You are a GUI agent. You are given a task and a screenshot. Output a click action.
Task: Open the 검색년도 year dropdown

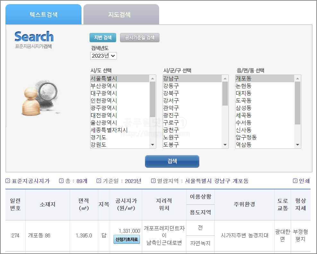pos(103,56)
